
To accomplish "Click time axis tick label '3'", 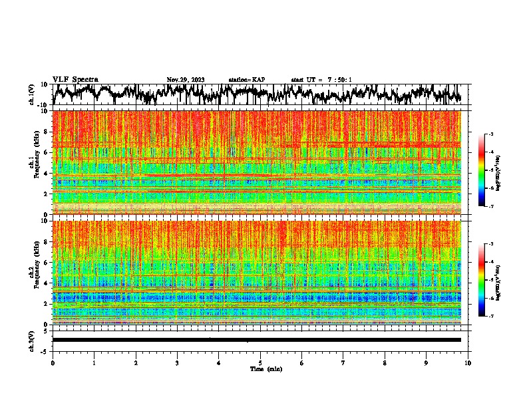I will 177,363.
